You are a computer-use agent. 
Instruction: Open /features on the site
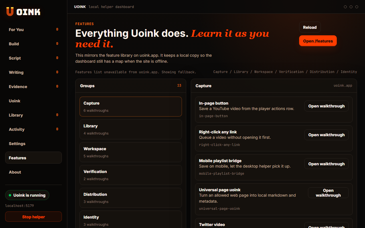[x=318, y=41]
